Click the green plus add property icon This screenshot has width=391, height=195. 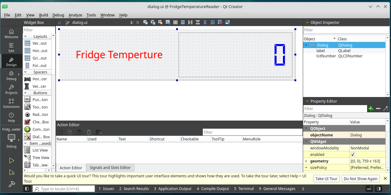371,109
